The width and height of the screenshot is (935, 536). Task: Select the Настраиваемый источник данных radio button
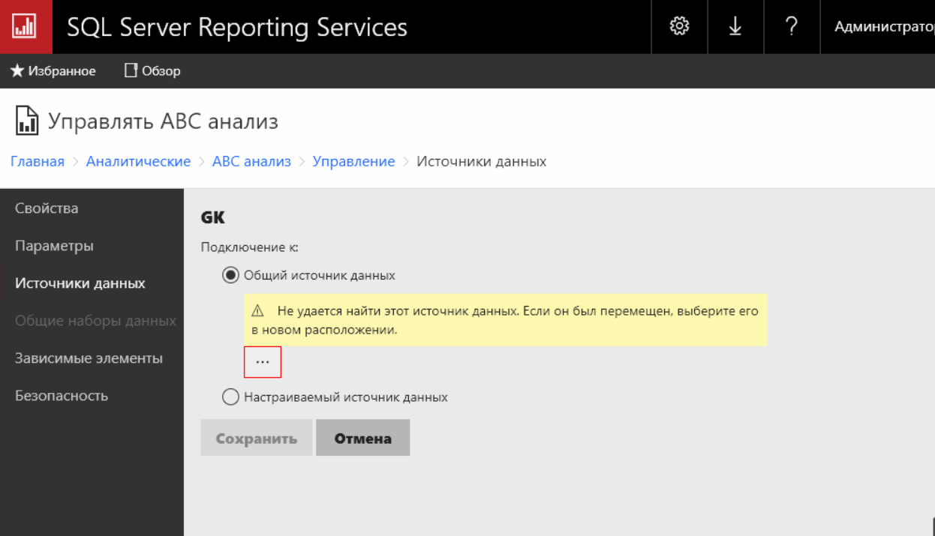pyautogui.click(x=230, y=397)
